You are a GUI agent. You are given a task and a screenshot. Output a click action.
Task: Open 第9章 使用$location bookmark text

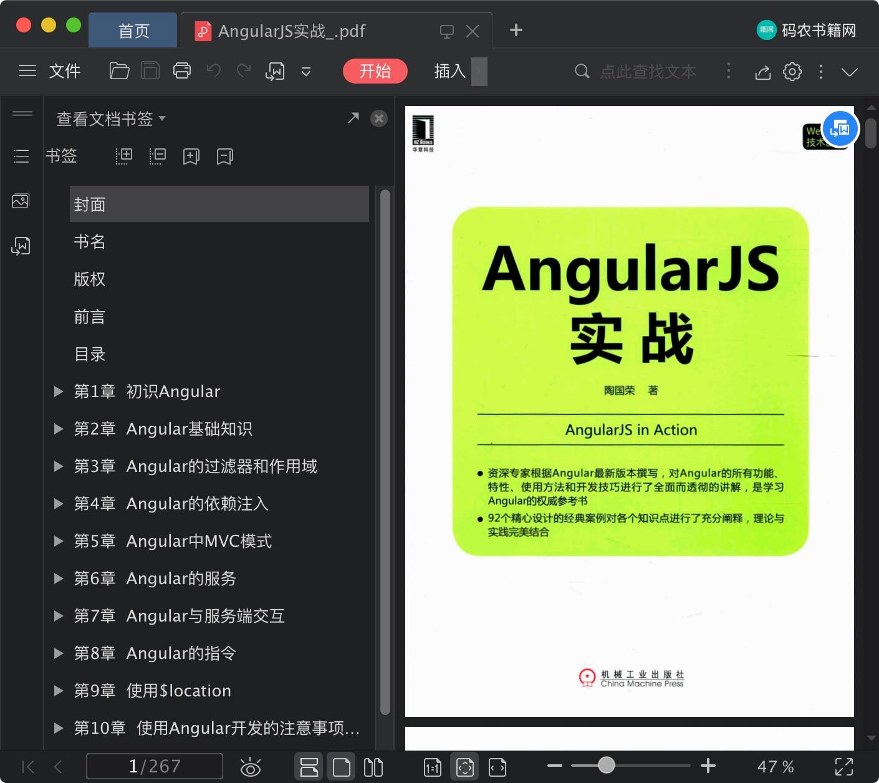point(153,691)
